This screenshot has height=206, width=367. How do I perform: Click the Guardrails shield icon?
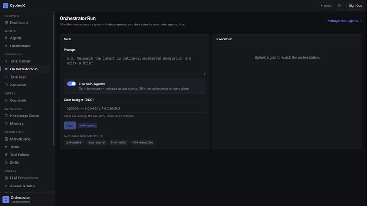tap(6, 100)
